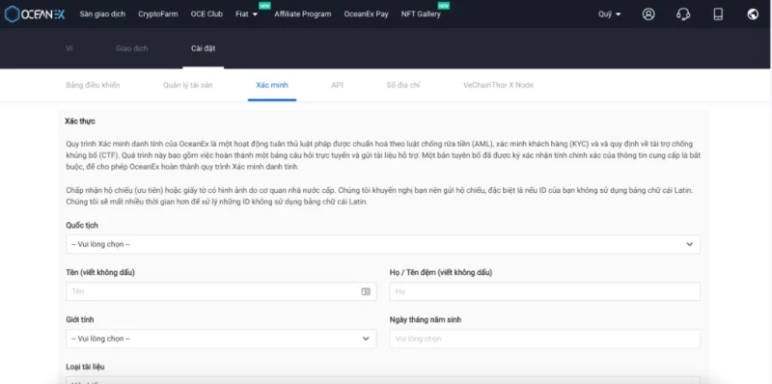
Task: Click the Giới tính label
Action: coord(80,319)
